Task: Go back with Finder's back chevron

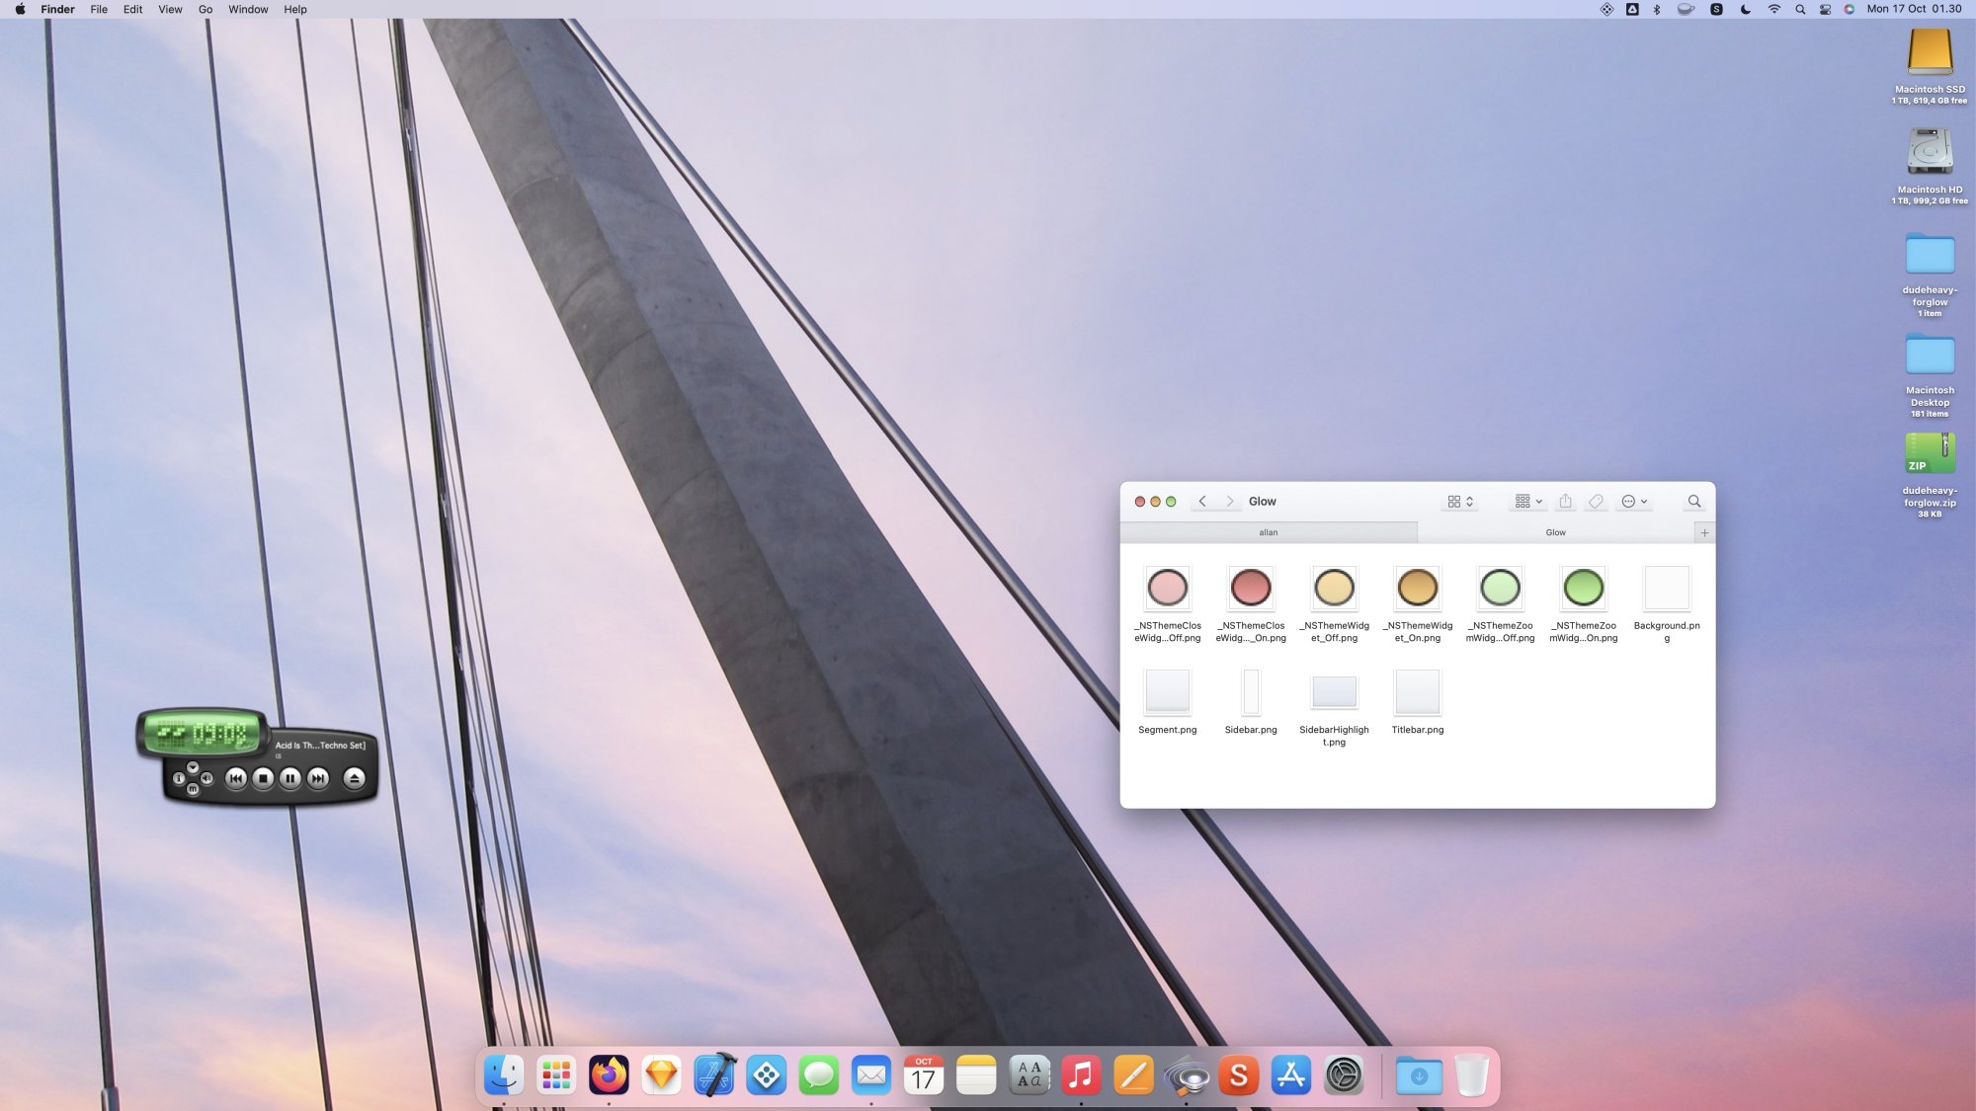Action: coord(1202,502)
